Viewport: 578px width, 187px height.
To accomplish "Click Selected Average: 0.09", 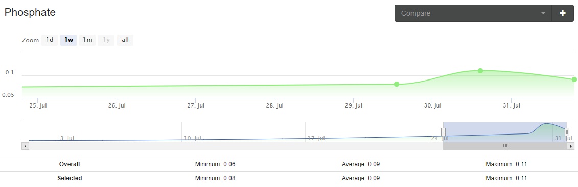I will pos(360,178).
